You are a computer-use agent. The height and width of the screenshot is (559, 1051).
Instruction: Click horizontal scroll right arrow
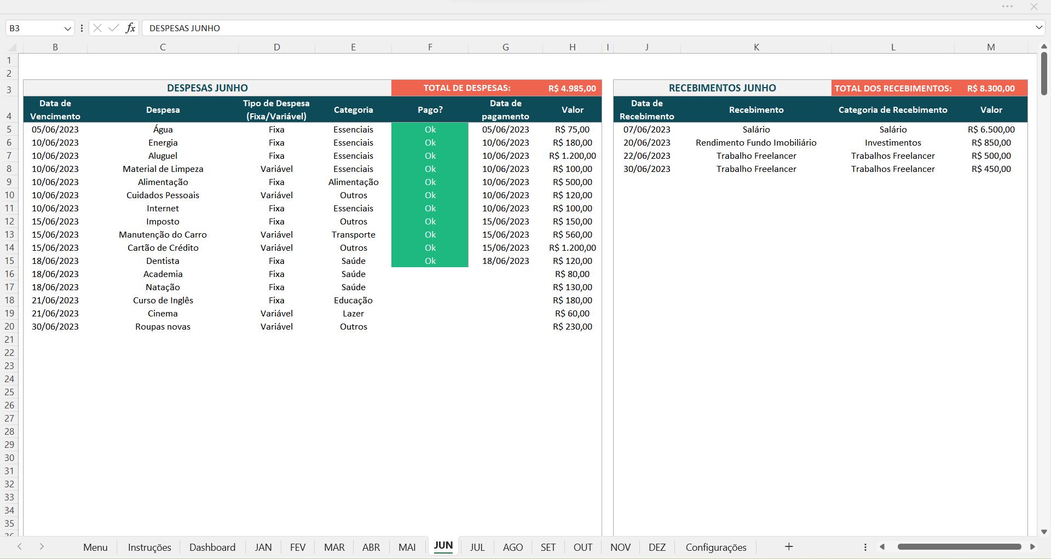click(1032, 547)
